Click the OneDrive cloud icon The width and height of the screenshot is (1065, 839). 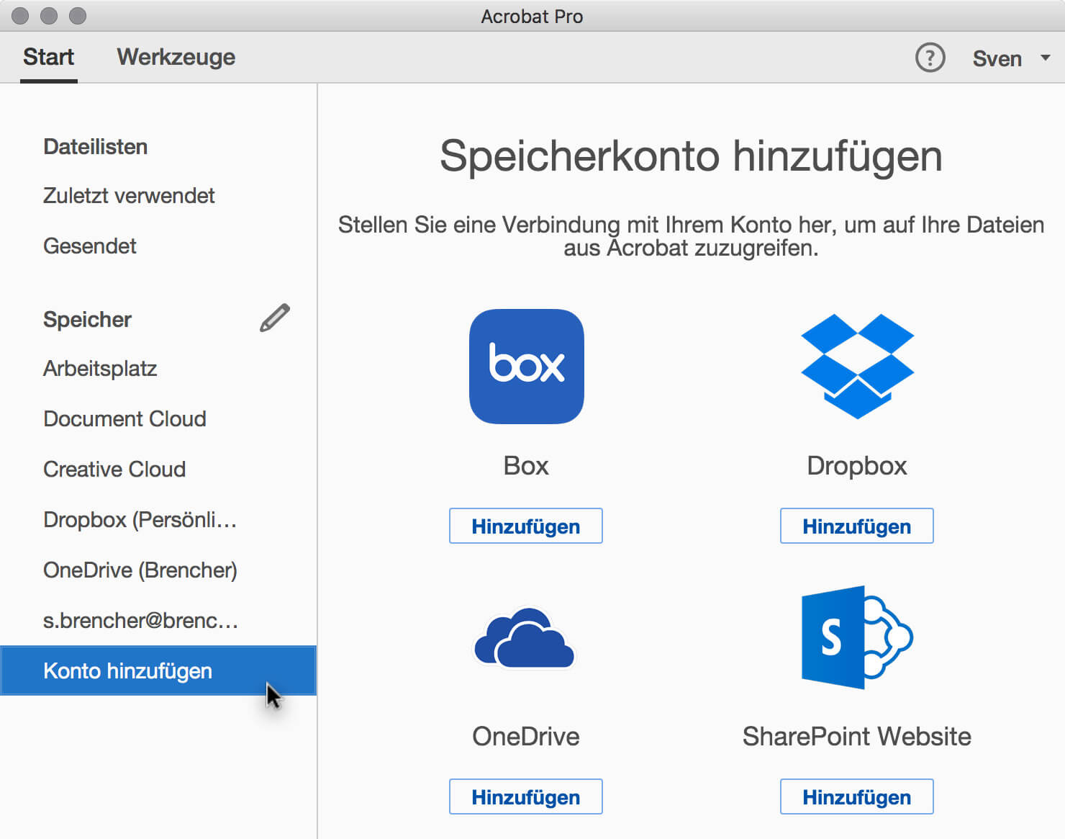(x=525, y=638)
